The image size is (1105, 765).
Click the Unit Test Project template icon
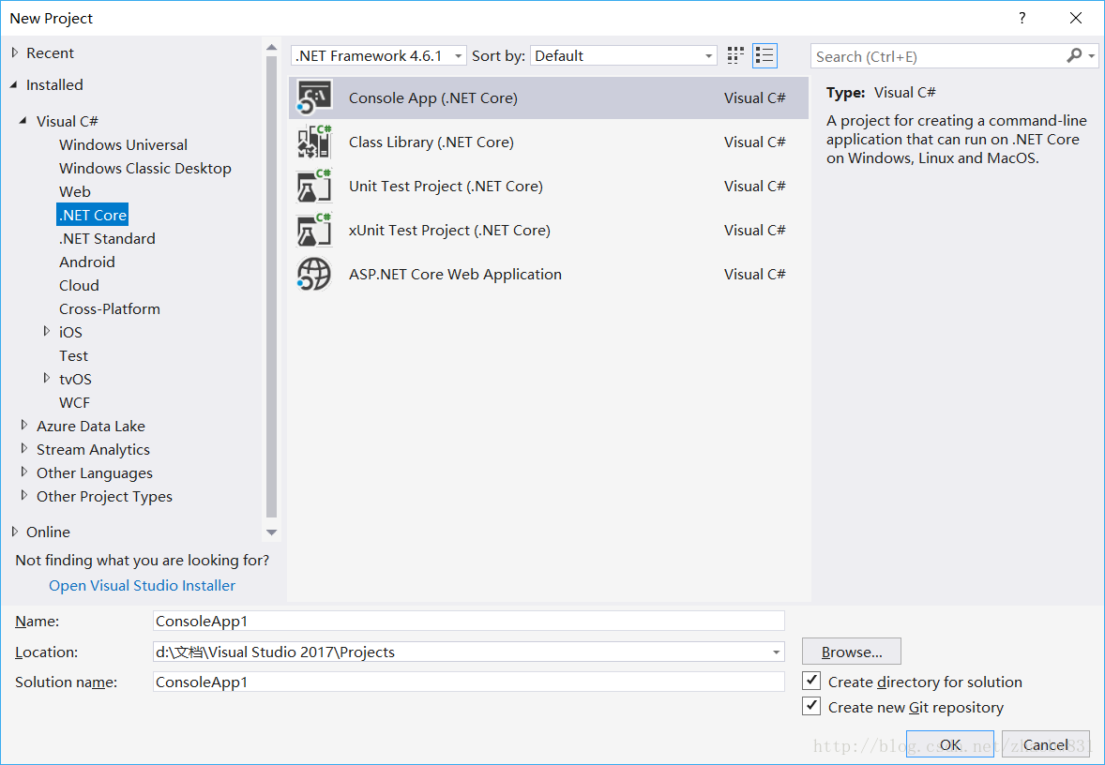[313, 186]
